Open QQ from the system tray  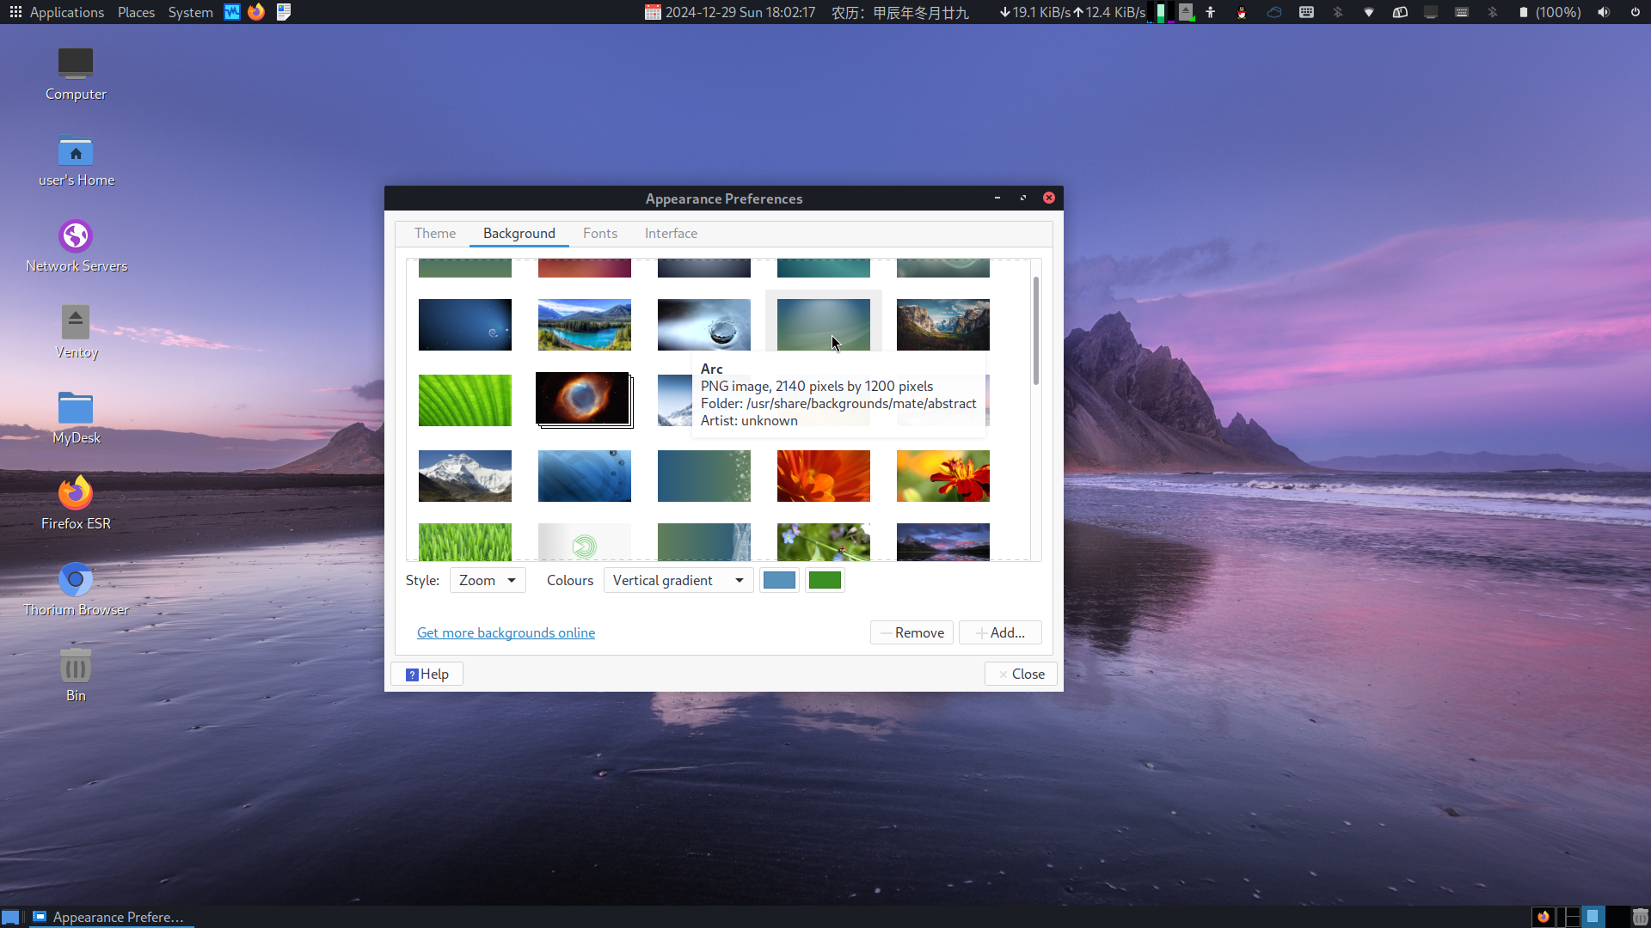(x=1242, y=12)
